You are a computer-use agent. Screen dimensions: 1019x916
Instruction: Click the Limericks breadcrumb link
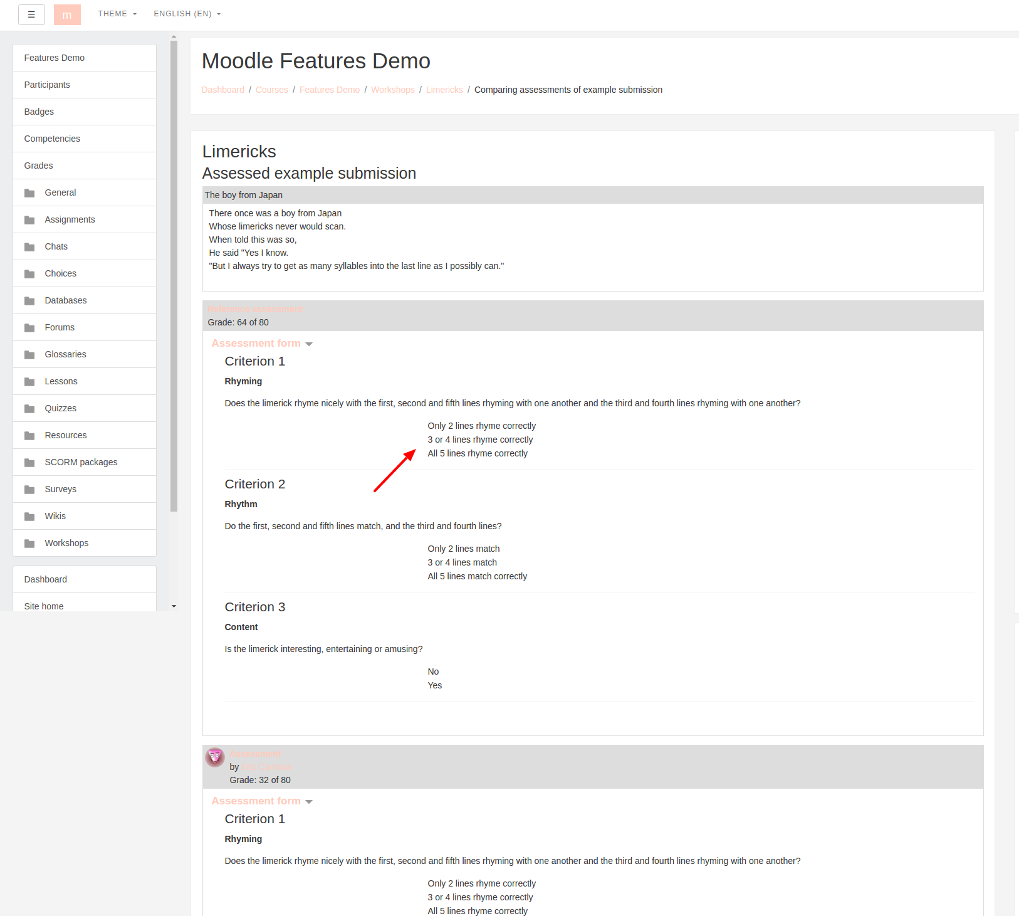444,90
